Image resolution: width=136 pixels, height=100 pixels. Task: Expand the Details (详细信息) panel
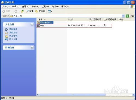32,47
